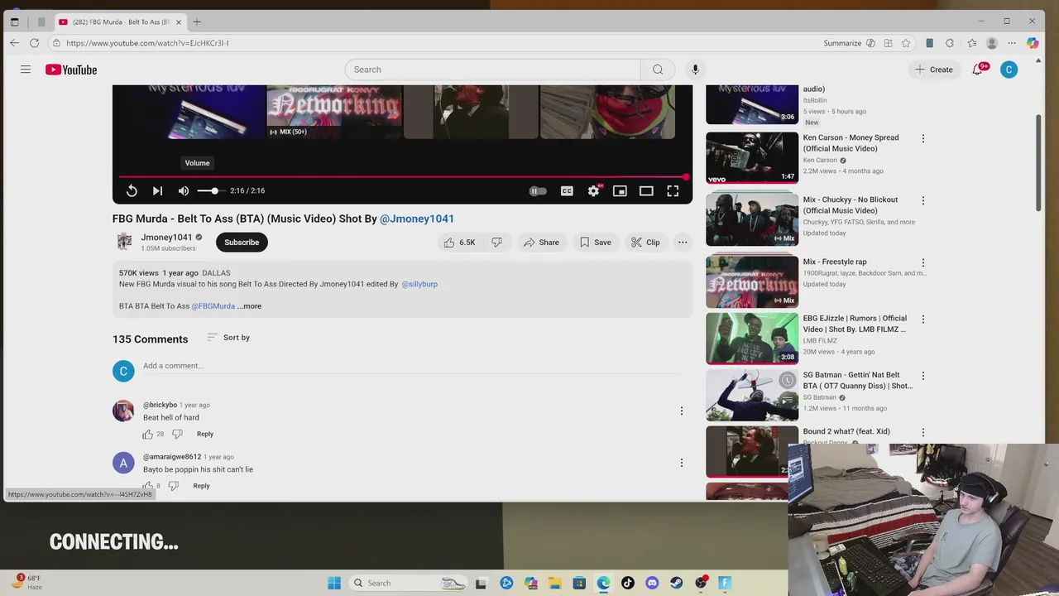Viewport: 1059px width, 596px height.
Task: Go back in browser history
Action: coord(14,43)
